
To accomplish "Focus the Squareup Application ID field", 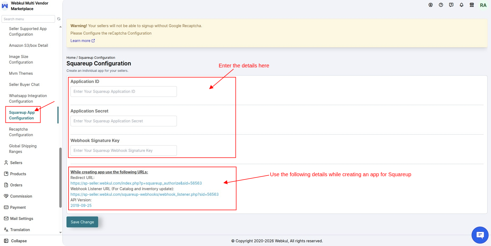I will 124,91.
